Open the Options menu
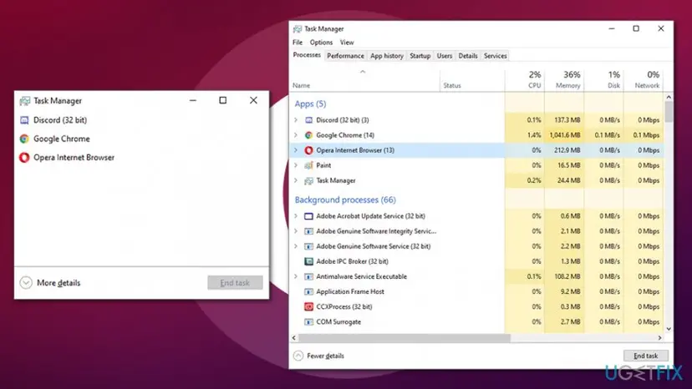 tap(321, 43)
